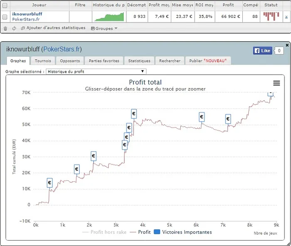Open the Parties favorites tab
This screenshot has height=246, width=291.
104,61
